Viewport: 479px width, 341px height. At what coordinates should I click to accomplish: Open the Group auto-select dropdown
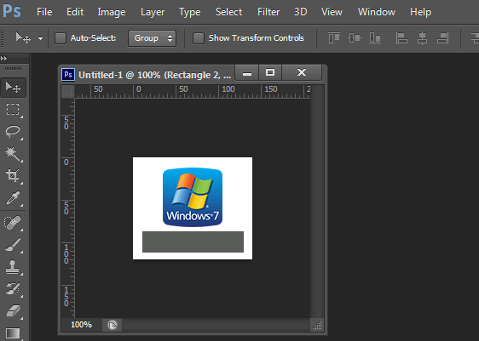pyautogui.click(x=152, y=38)
